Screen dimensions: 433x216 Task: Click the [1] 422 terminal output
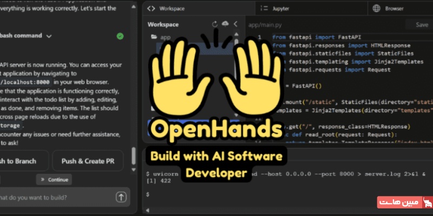[159, 181]
